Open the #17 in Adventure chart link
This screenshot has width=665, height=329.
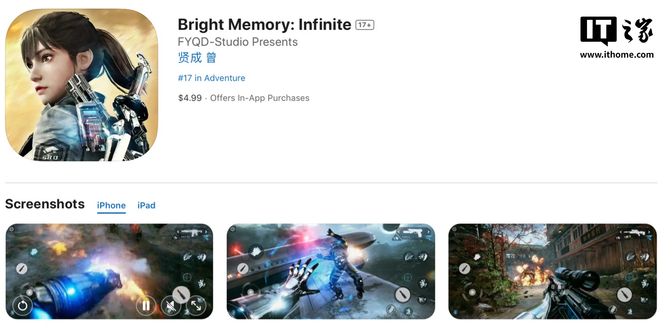click(x=212, y=78)
